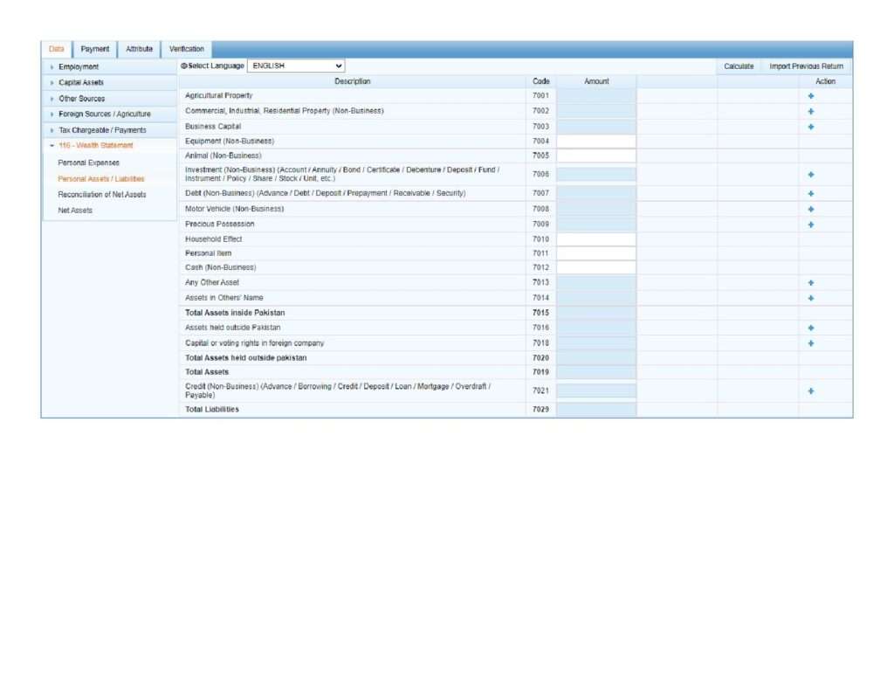Viewport: 894px width, 691px height.
Task: Add entry for Business Capital row
Action: (x=811, y=127)
